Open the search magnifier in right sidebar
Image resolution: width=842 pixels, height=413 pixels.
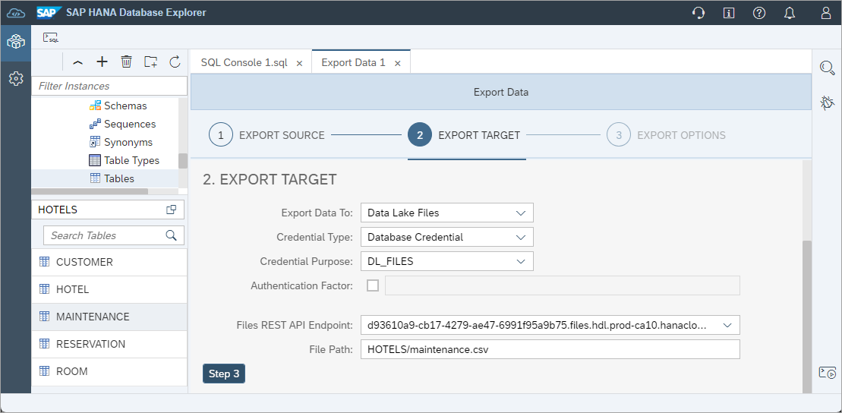coord(827,68)
